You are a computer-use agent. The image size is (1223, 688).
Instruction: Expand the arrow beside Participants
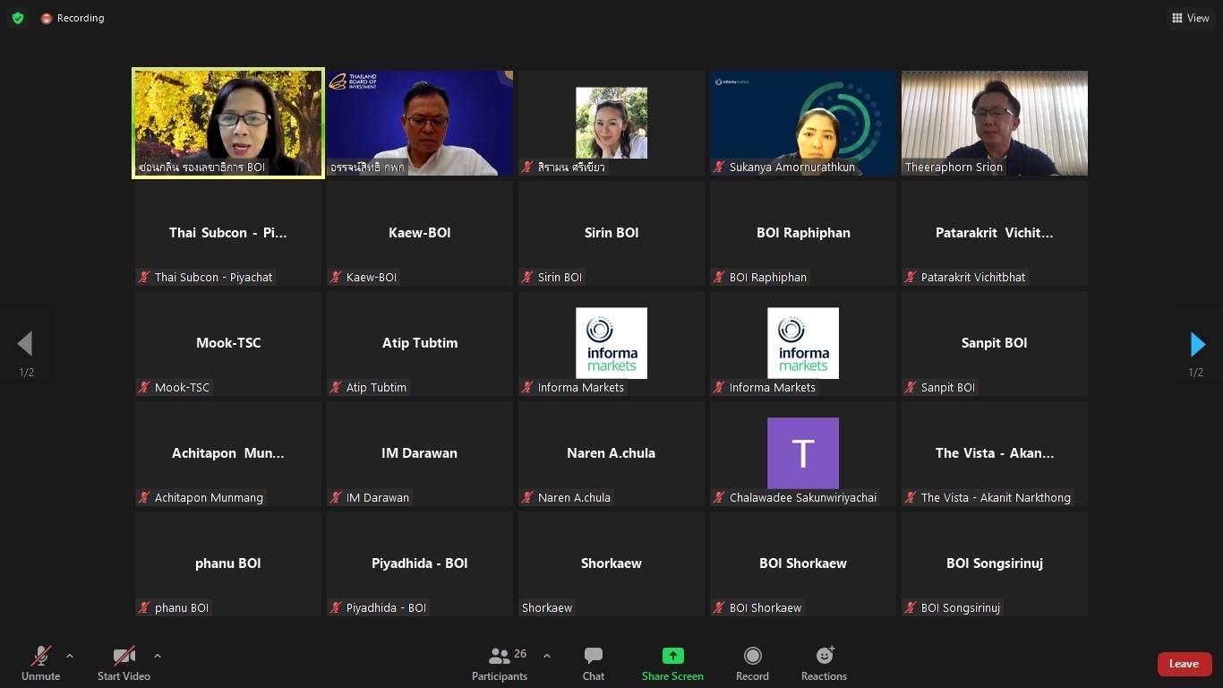[547, 656]
